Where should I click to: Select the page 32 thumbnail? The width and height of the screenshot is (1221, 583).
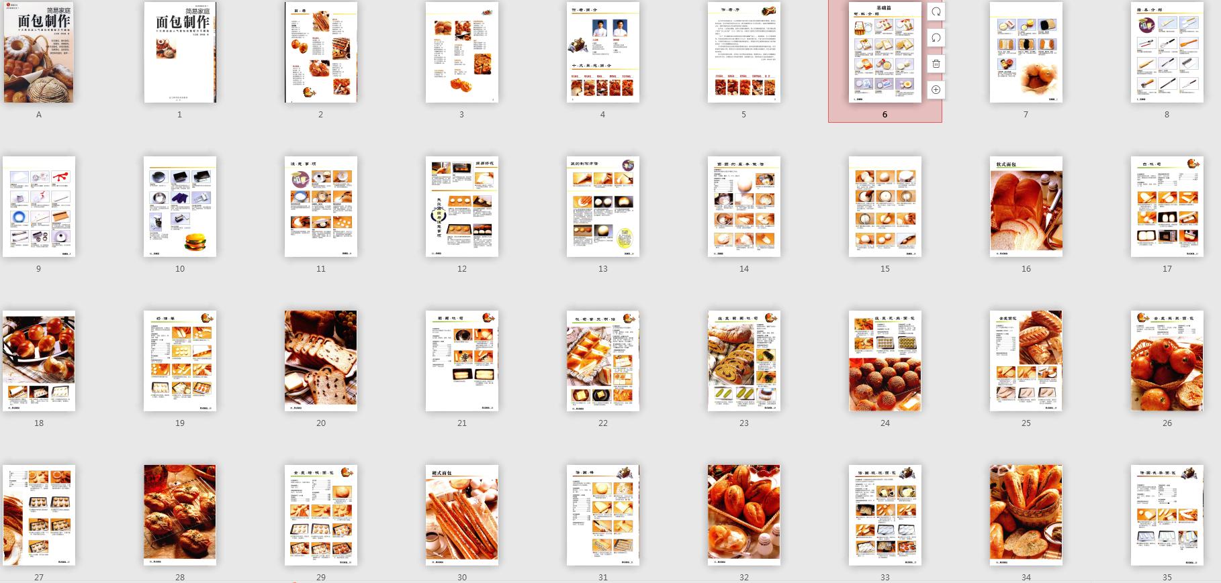tap(743, 515)
